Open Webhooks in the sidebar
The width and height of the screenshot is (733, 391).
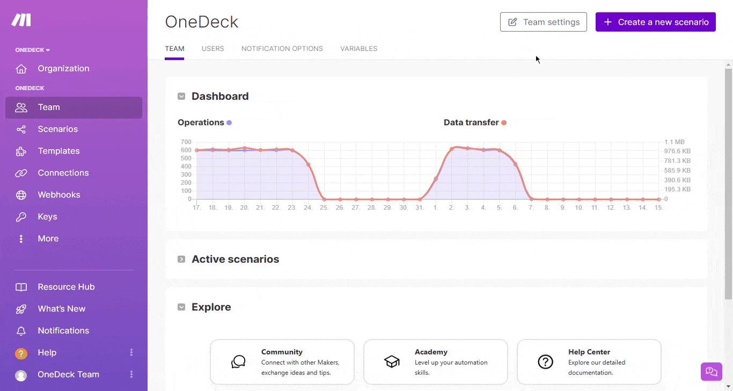point(74,195)
